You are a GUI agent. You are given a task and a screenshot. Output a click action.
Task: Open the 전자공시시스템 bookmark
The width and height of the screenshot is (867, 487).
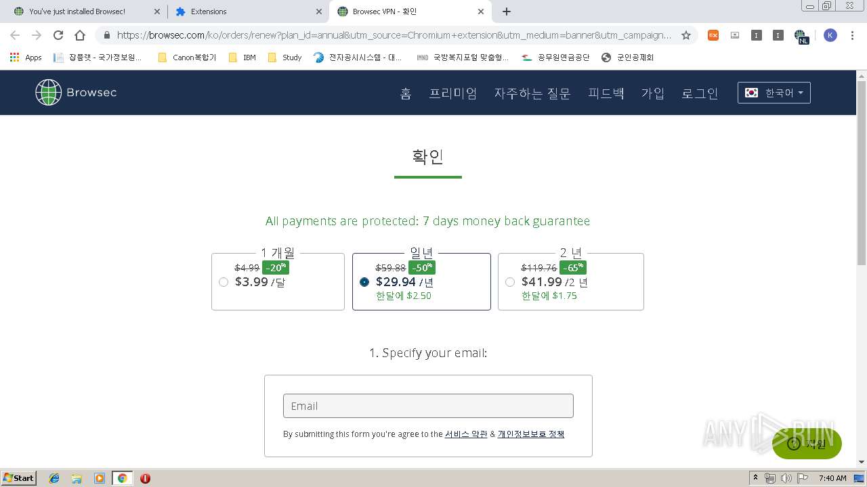pyautogui.click(x=358, y=57)
